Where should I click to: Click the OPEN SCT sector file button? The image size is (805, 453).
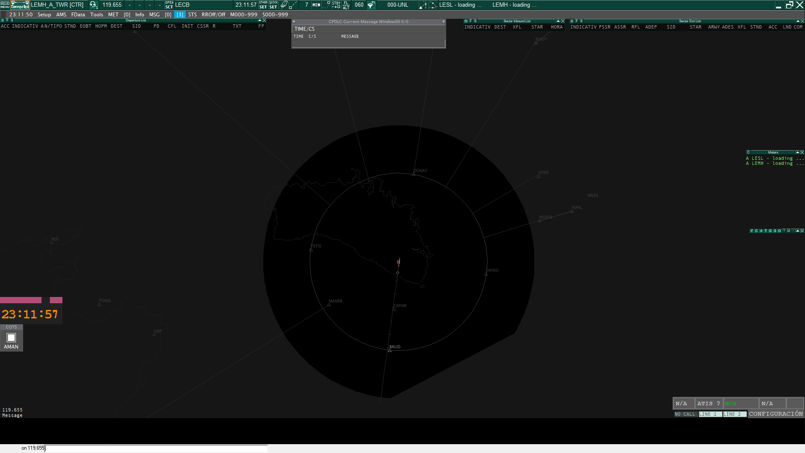point(169,5)
